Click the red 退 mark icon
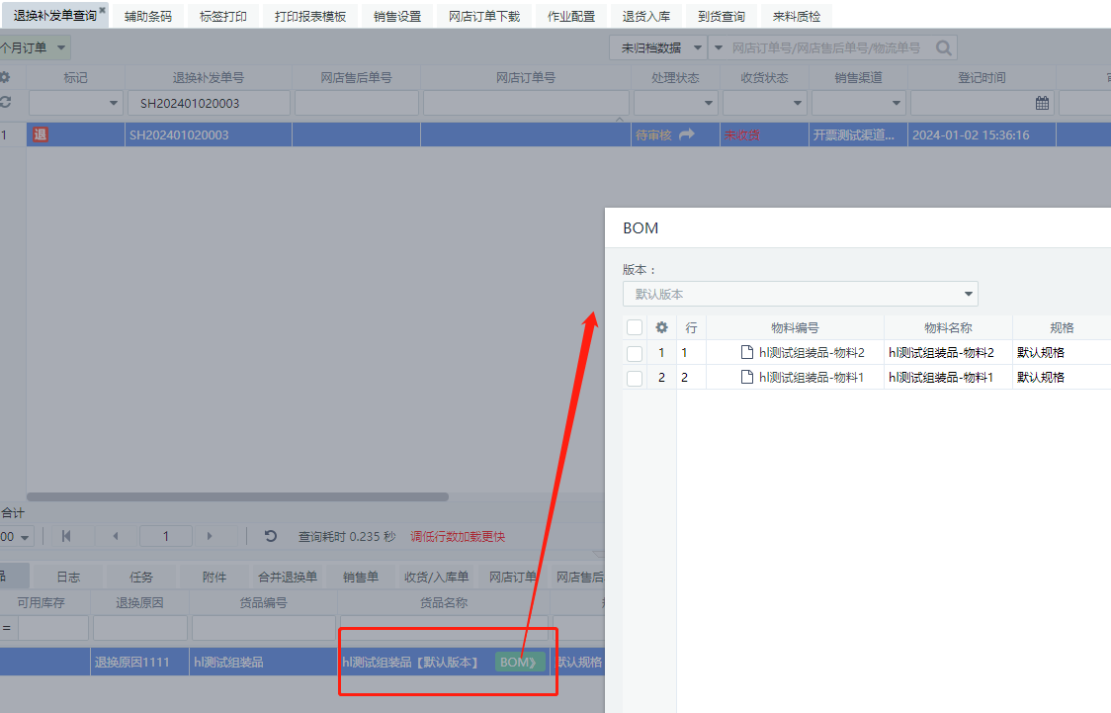This screenshot has height=713, width=1111. (41, 134)
